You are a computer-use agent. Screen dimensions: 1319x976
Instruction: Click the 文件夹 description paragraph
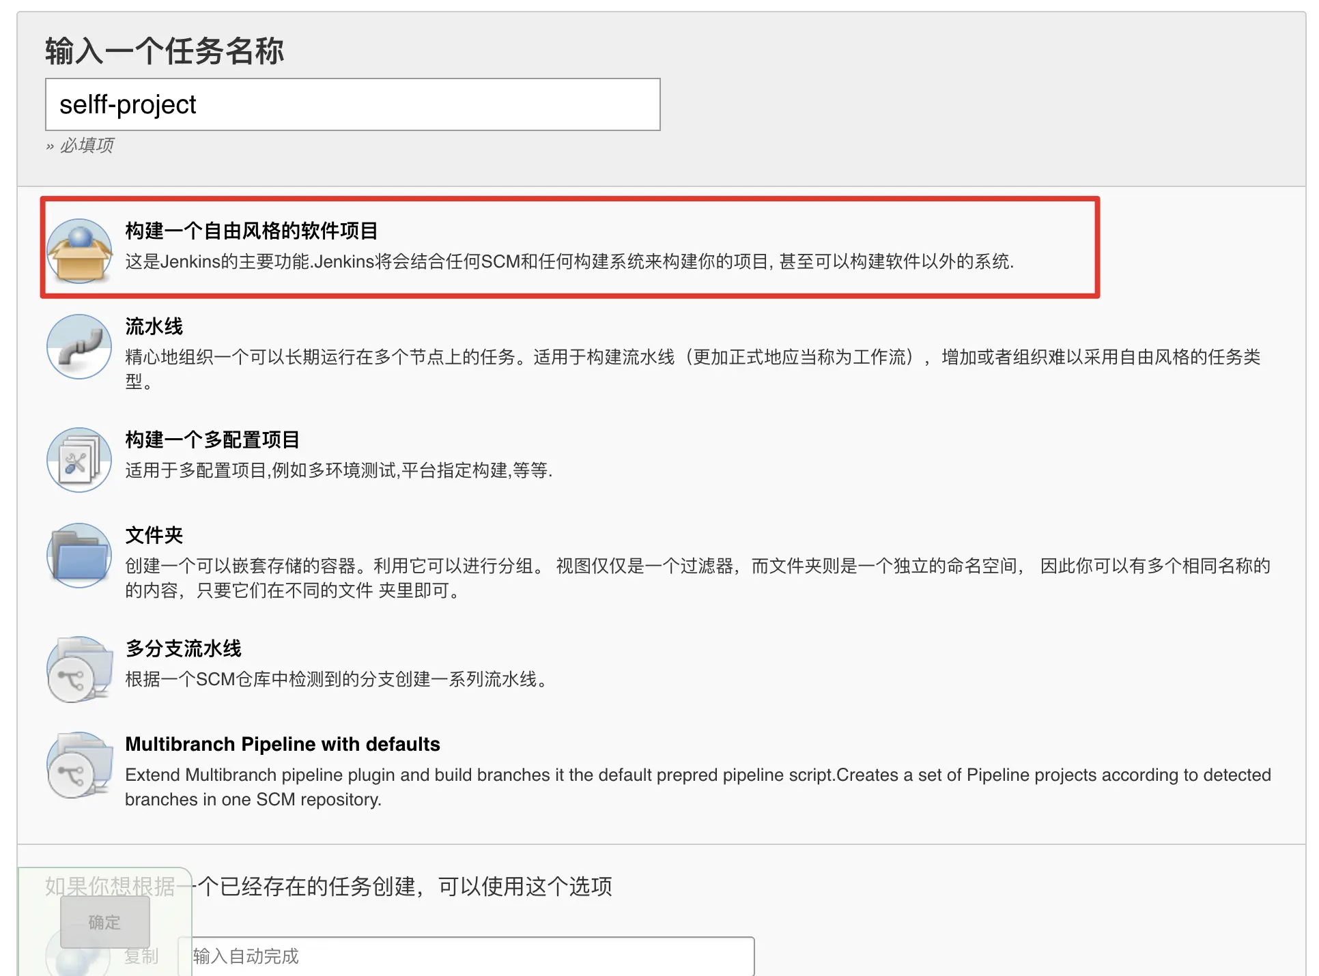click(x=696, y=566)
